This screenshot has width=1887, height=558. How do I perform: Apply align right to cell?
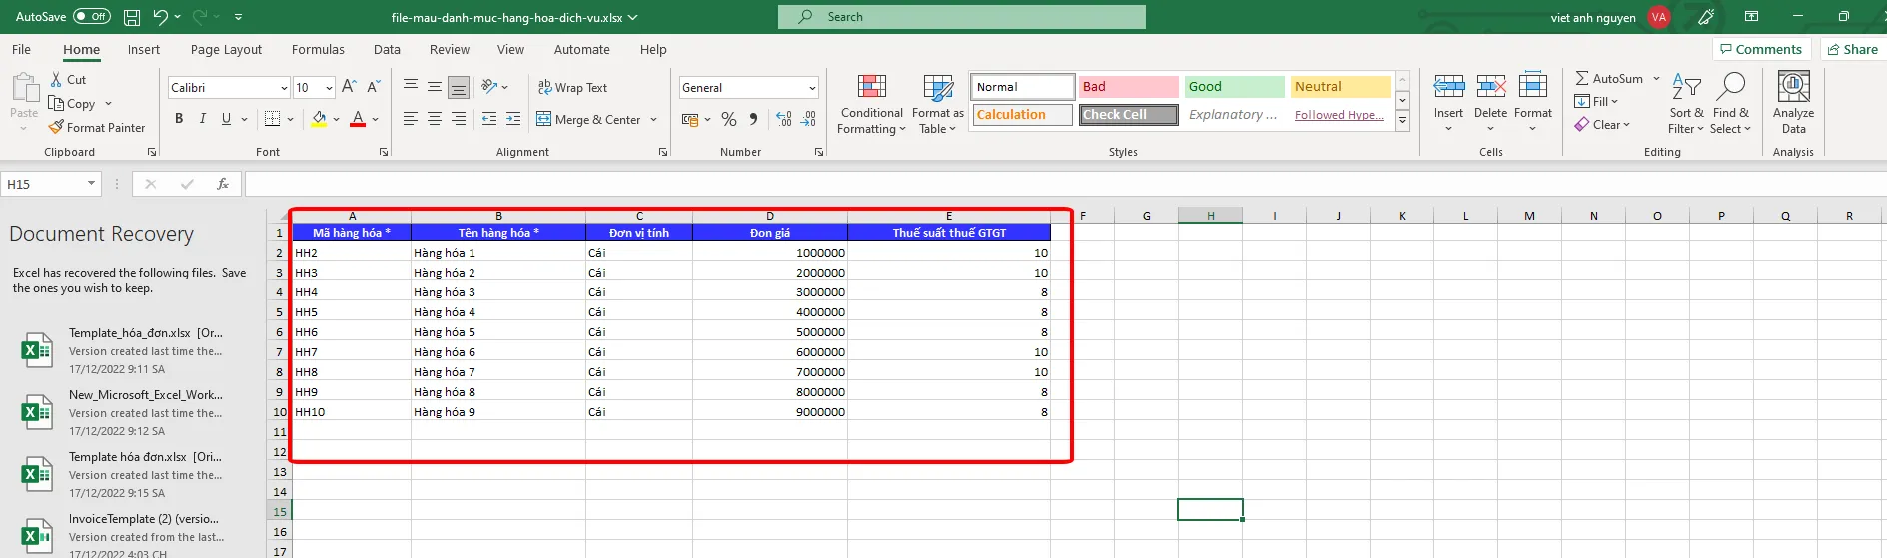point(459,119)
